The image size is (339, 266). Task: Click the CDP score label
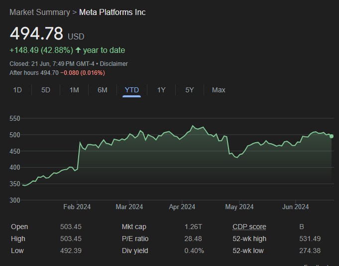click(249, 227)
